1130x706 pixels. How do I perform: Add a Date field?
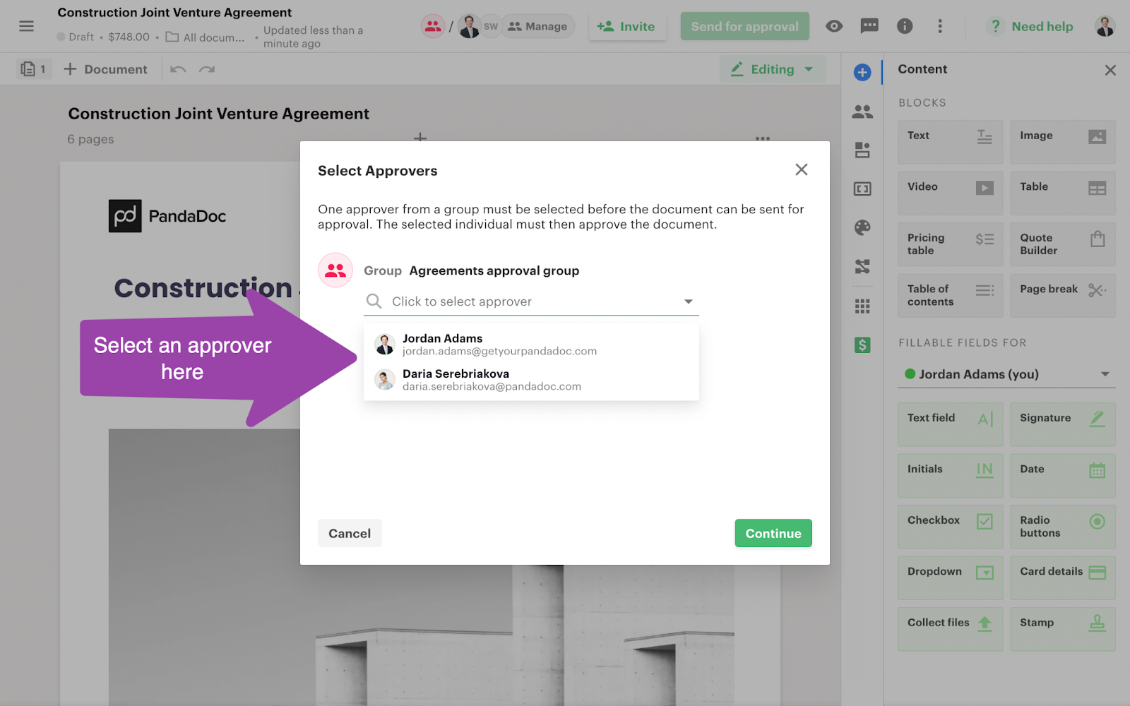click(1063, 475)
